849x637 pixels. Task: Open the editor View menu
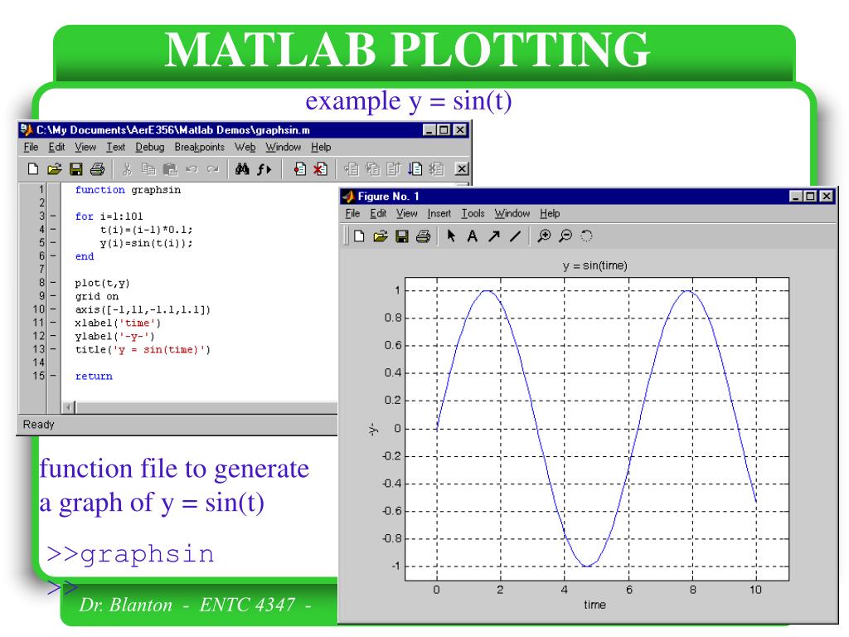85,148
